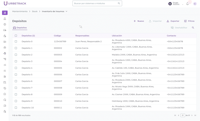This screenshot has width=200, height=121.
Task: Tick the checkbox for Depósito 5
Action: click(16, 75)
